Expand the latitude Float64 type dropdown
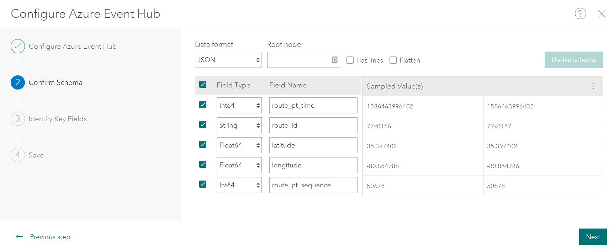614x252 pixels. [x=239, y=145]
